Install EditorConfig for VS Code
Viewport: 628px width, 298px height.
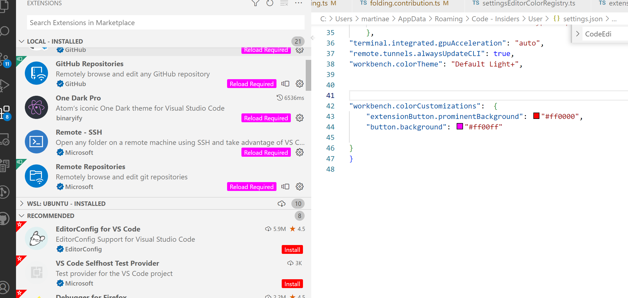click(292, 249)
